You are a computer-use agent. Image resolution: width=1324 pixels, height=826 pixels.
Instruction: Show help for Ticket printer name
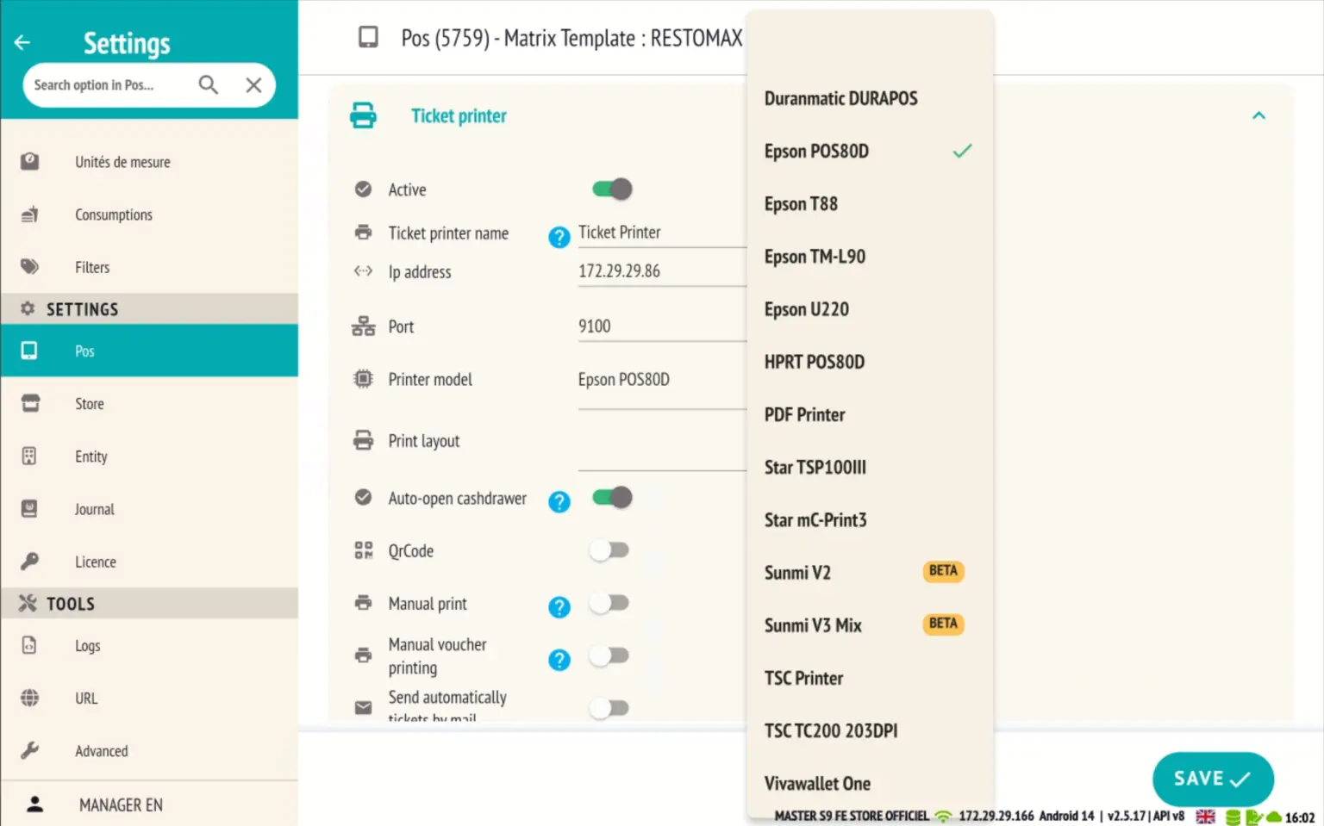point(559,237)
